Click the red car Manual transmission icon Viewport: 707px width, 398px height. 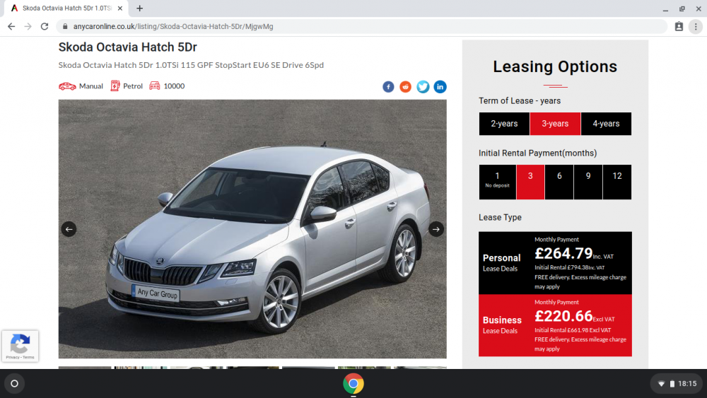(x=67, y=86)
